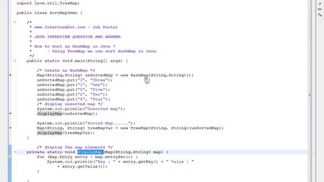The height and width of the screenshot is (182, 324).
Task: Click the 'import java.util.TreeMap;' line
Action: click(48, 4)
